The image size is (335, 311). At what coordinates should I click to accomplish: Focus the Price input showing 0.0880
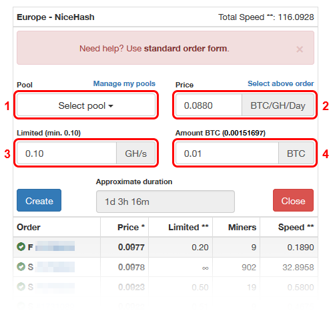209,105
